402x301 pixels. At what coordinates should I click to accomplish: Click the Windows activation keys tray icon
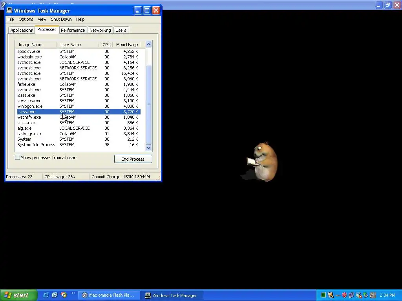(x=331, y=295)
